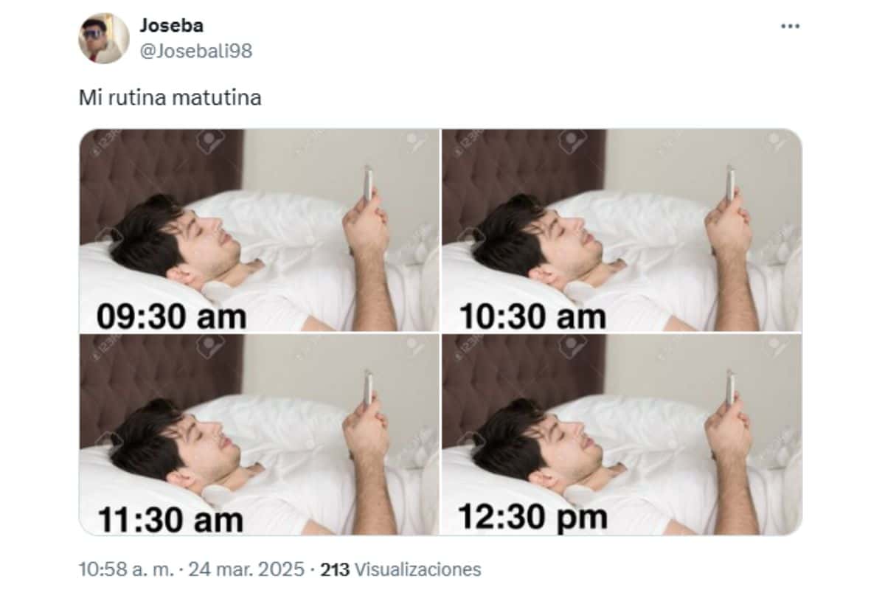Click the 12:30 pm caption text
The height and width of the screenshot is (590, 885).
532,516
